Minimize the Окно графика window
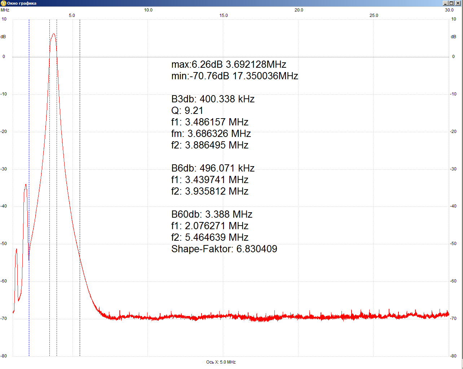Image resolution: width=463 pixels, height=369 pixels. pos(445,3)
